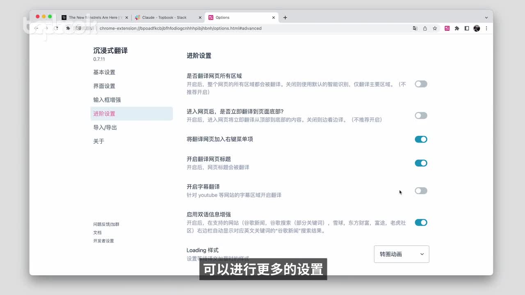Click the share page icon

(x=425, y=28)
